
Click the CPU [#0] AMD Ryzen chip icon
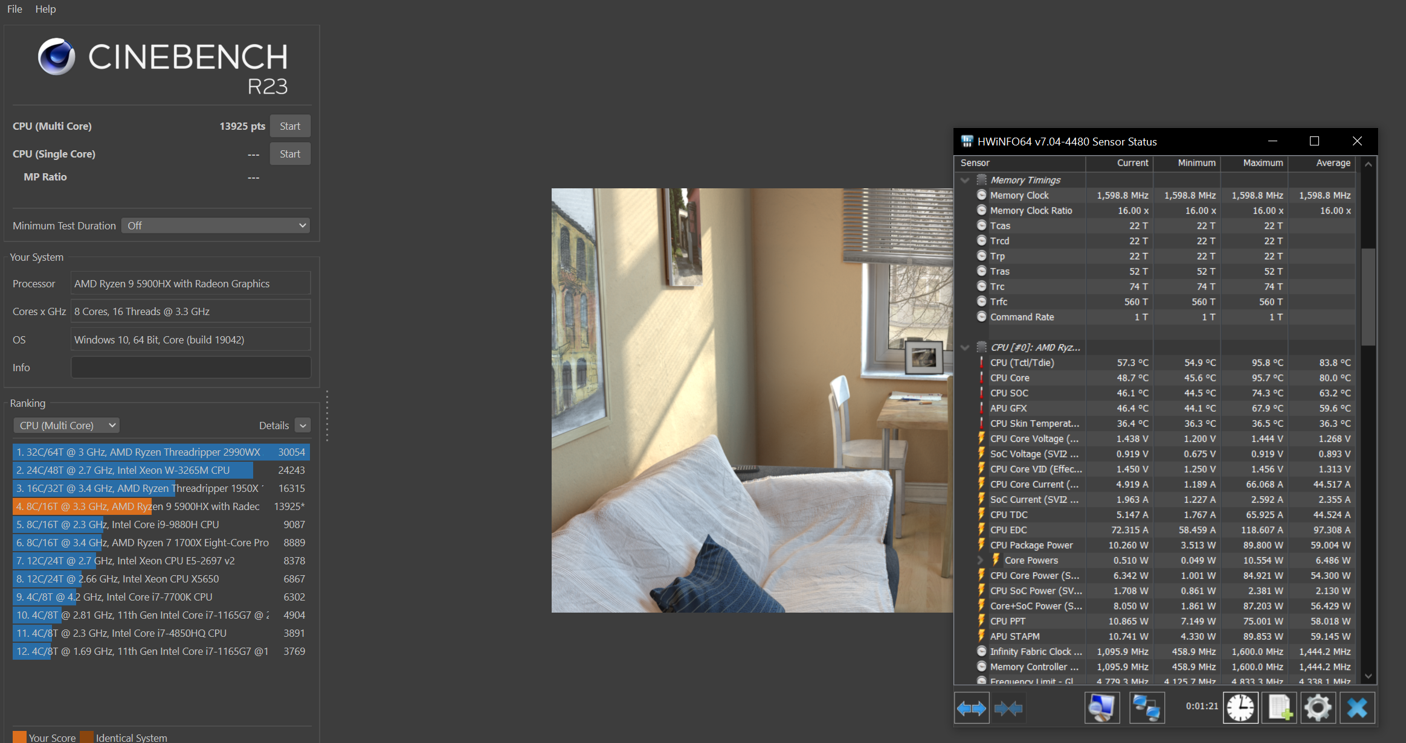(x=982, y=347)
